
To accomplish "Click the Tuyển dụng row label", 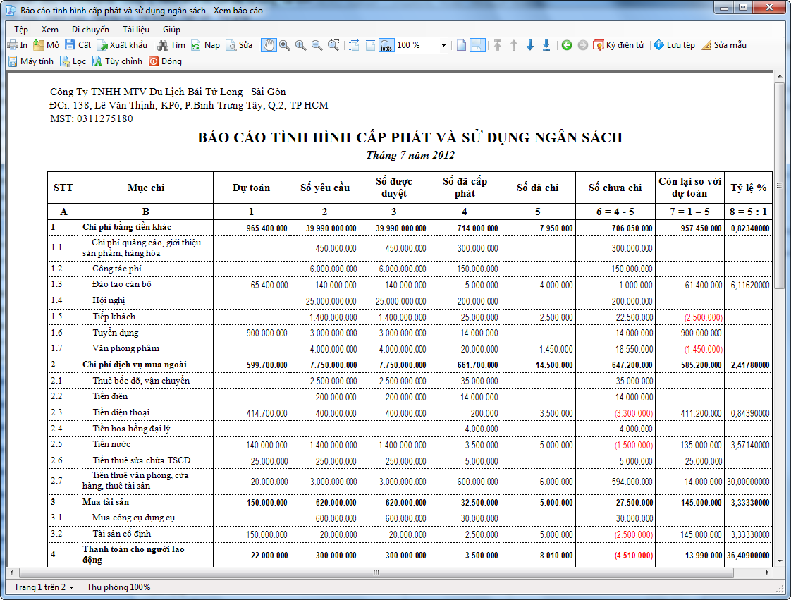I will [116, 333].
